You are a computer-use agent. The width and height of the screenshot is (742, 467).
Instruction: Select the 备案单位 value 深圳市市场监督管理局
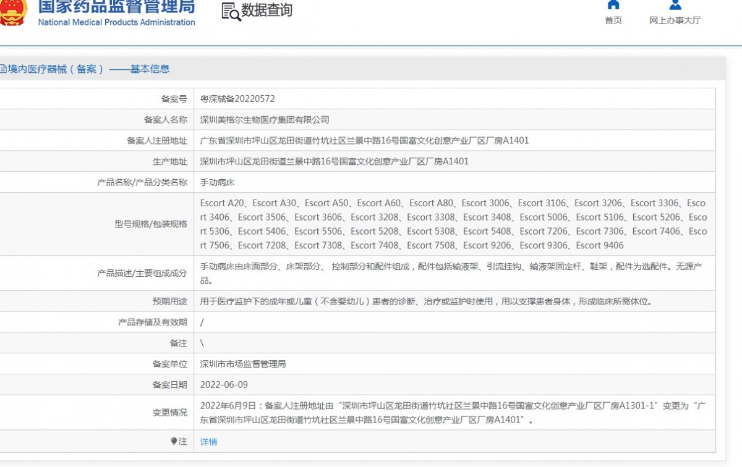pos(243,364)
